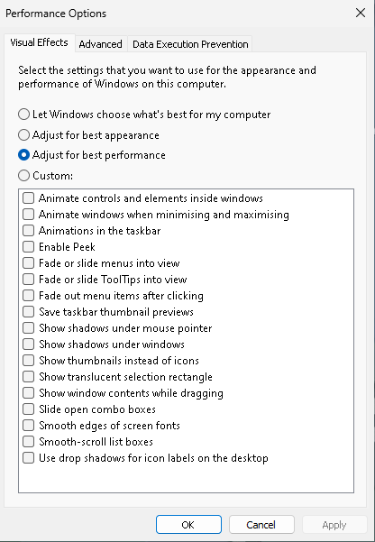Click Cancel to discard changes
Viewport: 375px width, 542px height.
(x=261, y=525)
